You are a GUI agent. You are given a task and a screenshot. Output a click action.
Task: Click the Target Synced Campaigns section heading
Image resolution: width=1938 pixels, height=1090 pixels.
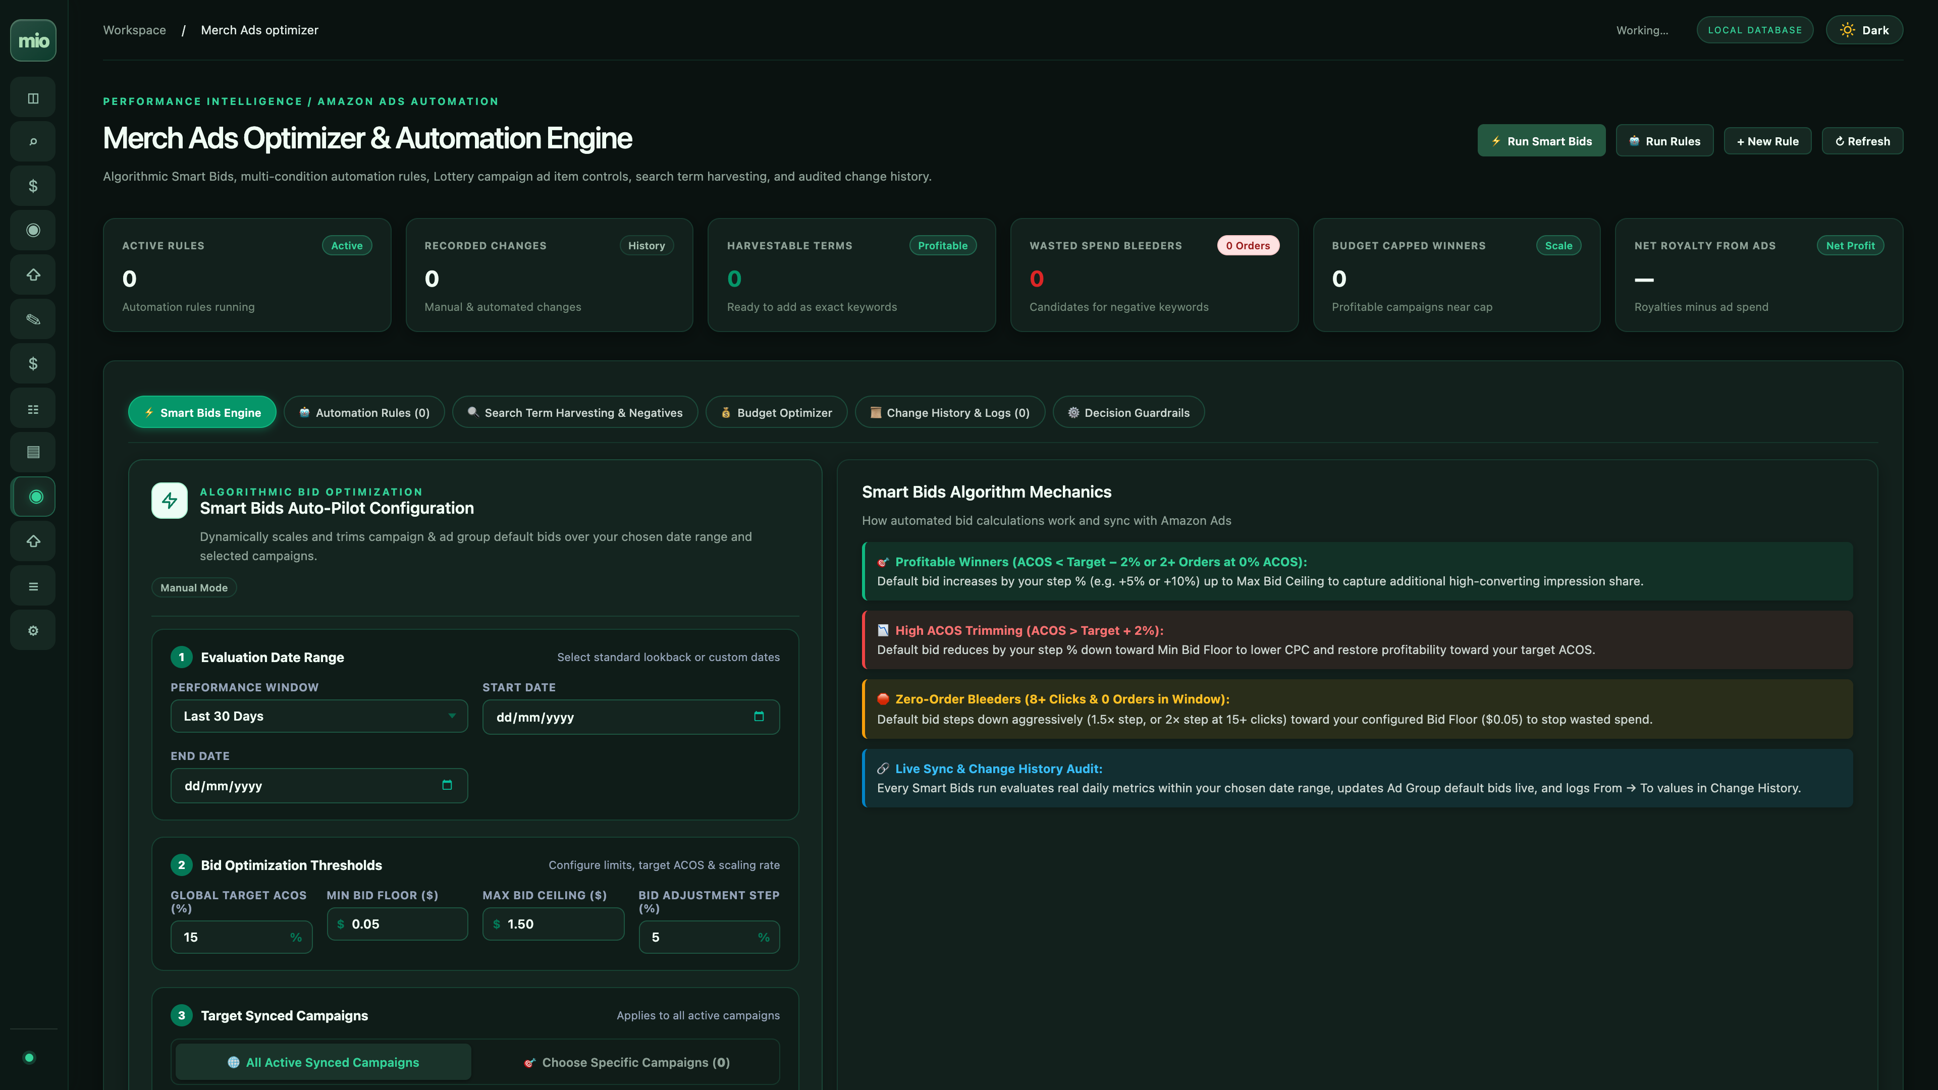tap(284, 1015)
